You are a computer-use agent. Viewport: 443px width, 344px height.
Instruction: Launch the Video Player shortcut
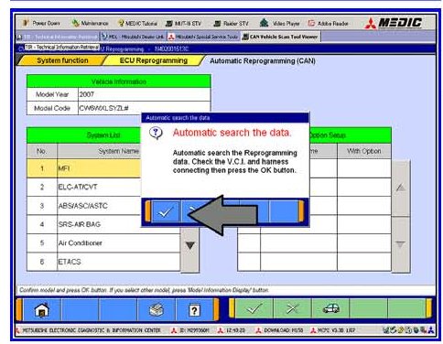tap(279, 23)
